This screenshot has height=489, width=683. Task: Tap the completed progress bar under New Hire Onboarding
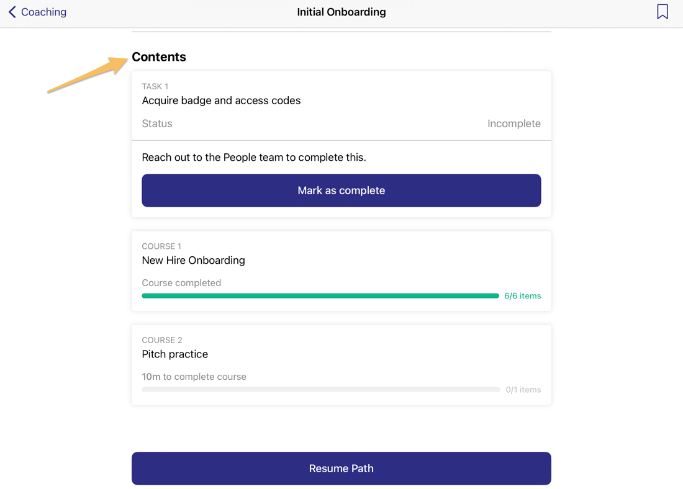320,296
